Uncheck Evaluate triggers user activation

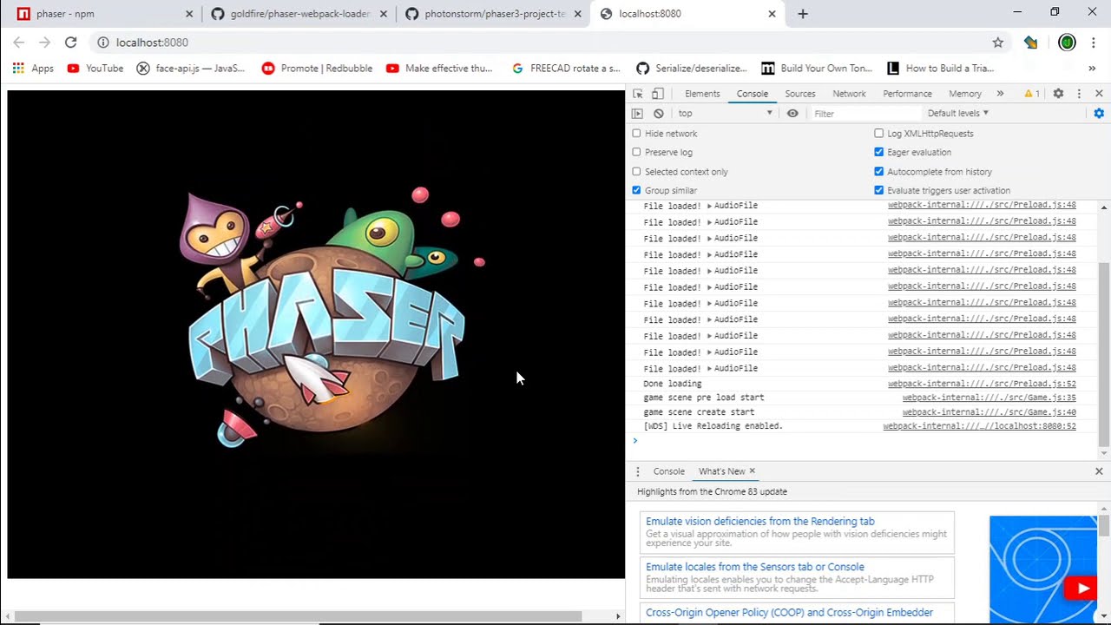pyautogui.click(x=878, y=190)
